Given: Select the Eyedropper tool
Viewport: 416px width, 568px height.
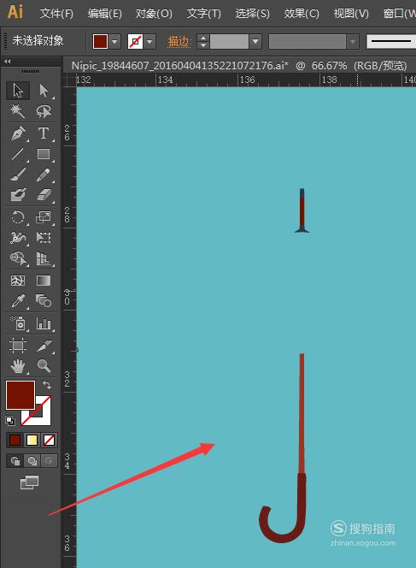Looking at the screenshot, I should coord(18,301).
